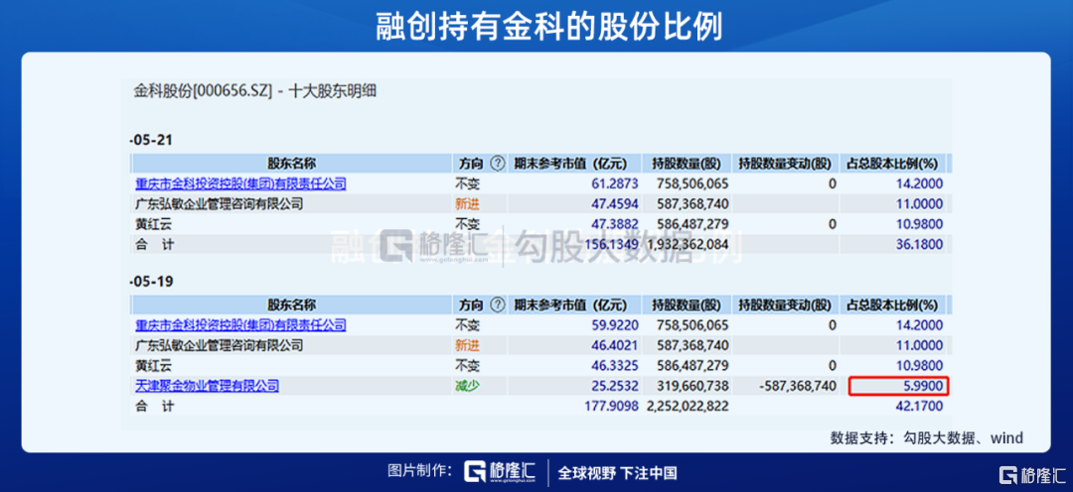The height and width of the screenshot is (492, 1073).
Task: Click the total market value 156.1349
Action: coord(612,245)
